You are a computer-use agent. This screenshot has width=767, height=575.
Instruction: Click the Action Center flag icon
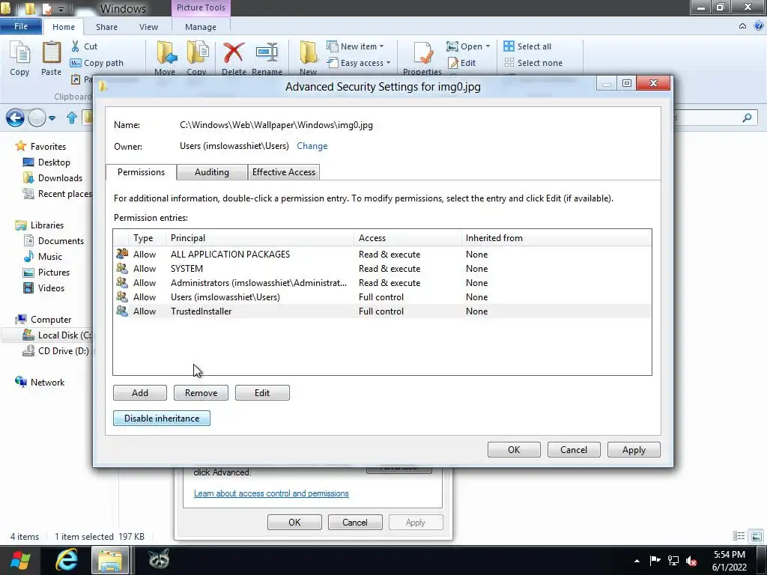(x=655, y=560)
